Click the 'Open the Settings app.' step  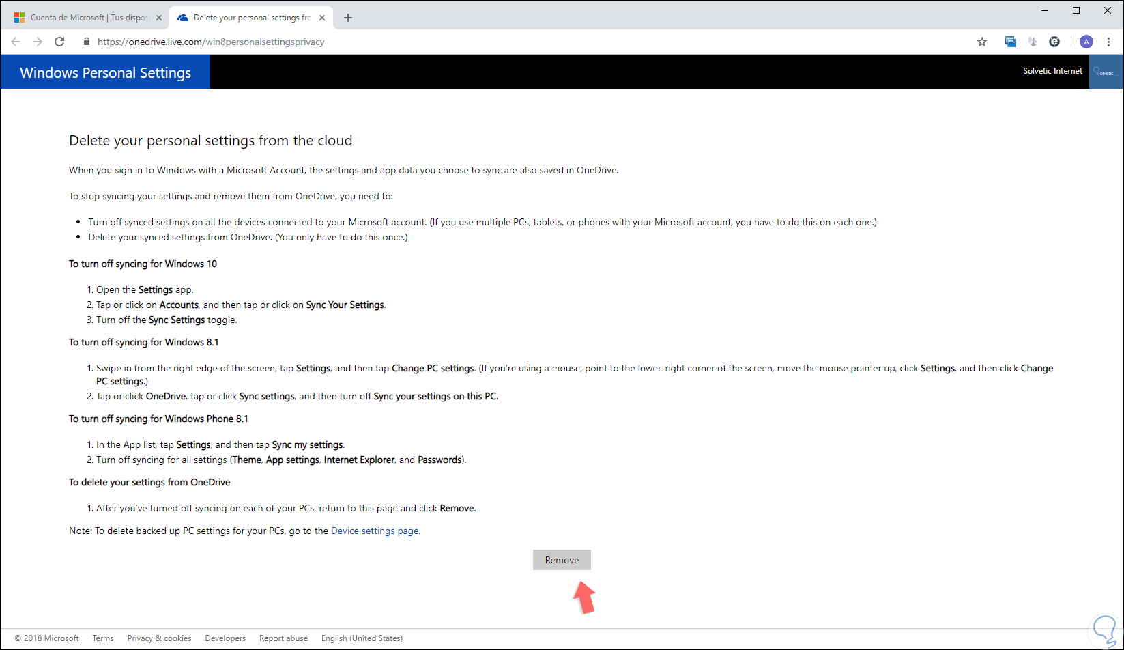point(145,289)
